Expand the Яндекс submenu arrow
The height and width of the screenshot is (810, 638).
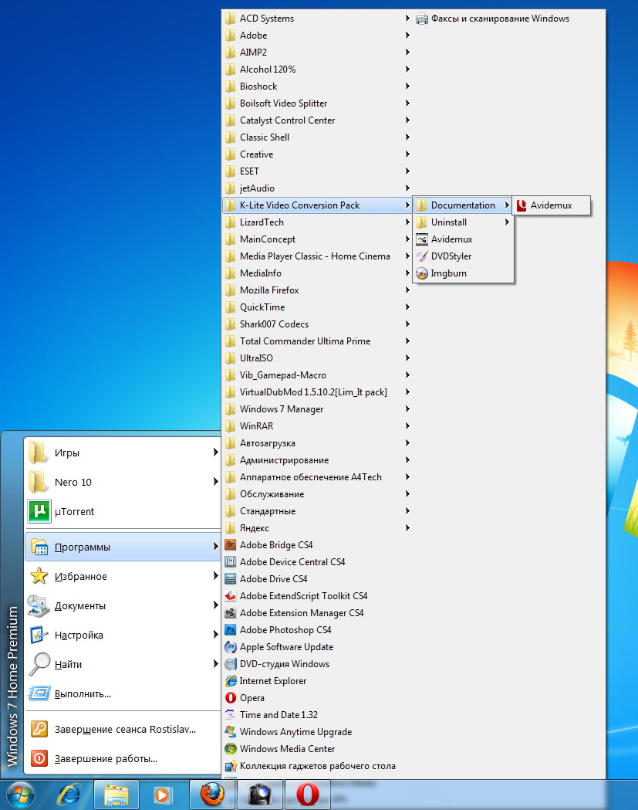tap(407, 527)
